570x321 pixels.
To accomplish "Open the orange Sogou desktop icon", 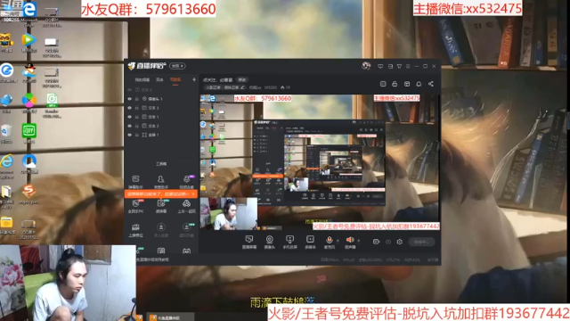I will pos(29,193).
